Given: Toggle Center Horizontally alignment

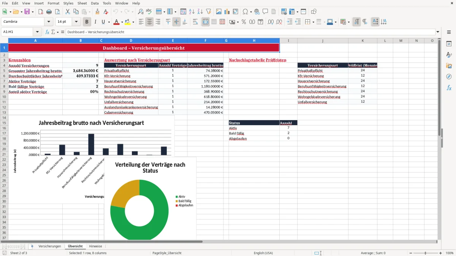Looking at the screenshot, I should [150, 22].
